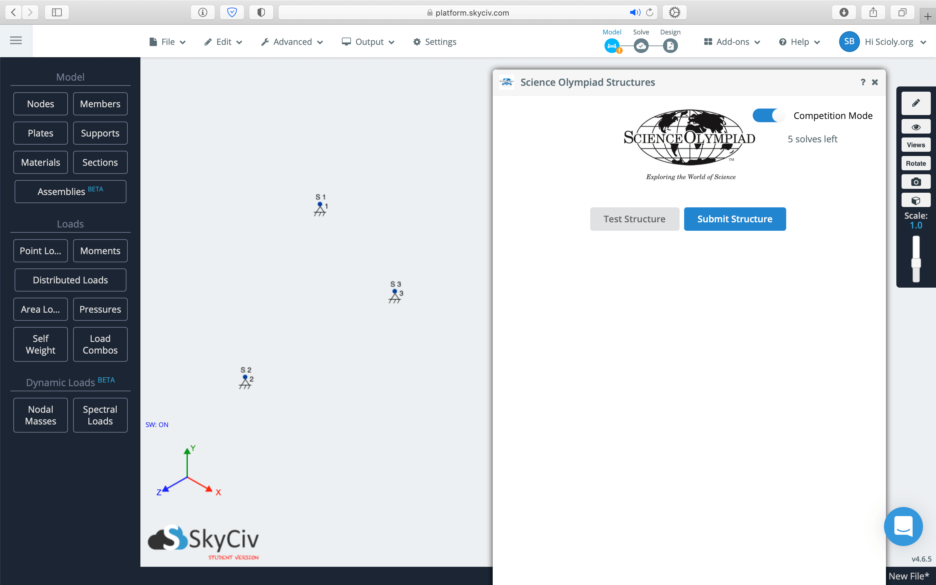Open the hamburger sidebar menu
The height and width of the screenshot is (585, 936).
coord(16,40)
